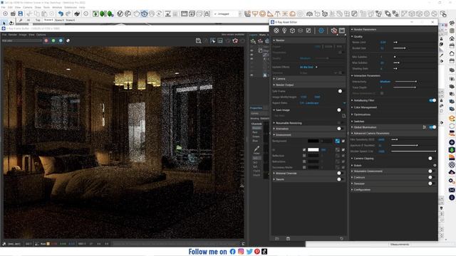Select the arrow Select tool in SketchUp
456x256 pixels.
pyautogui.click(x=4, y=23)
